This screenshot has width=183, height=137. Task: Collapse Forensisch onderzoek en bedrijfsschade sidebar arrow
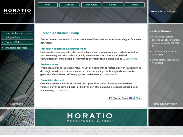[x=3, y=33]
